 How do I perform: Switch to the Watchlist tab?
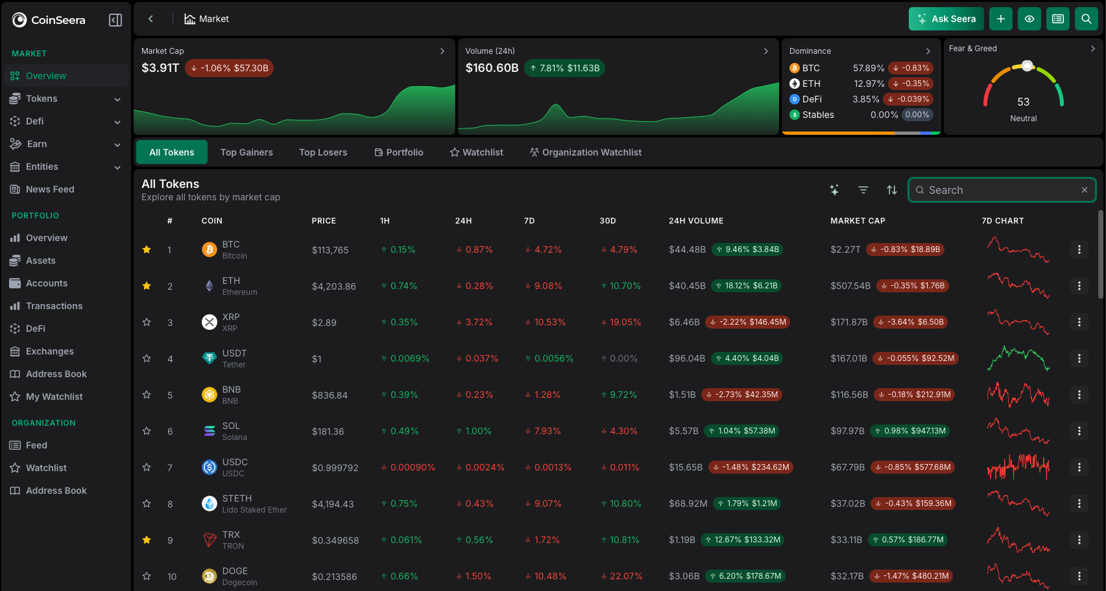pos(477,152)
